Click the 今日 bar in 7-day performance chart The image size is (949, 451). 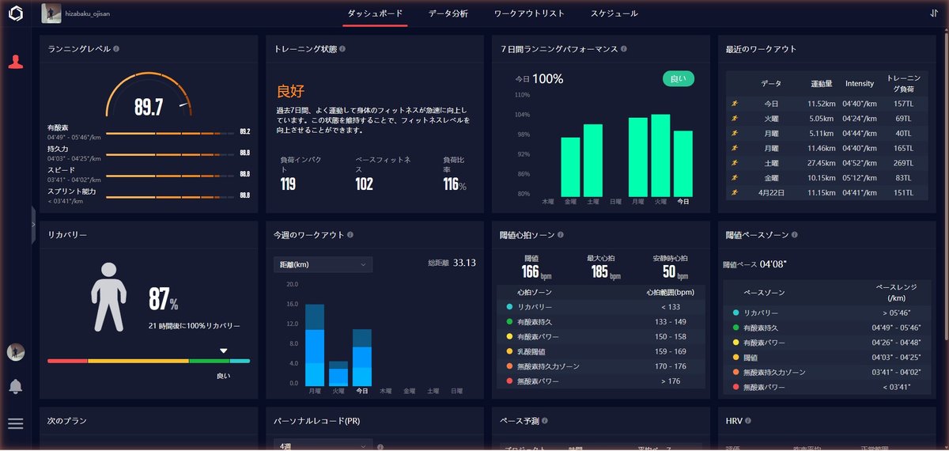(x=683, y=163)
